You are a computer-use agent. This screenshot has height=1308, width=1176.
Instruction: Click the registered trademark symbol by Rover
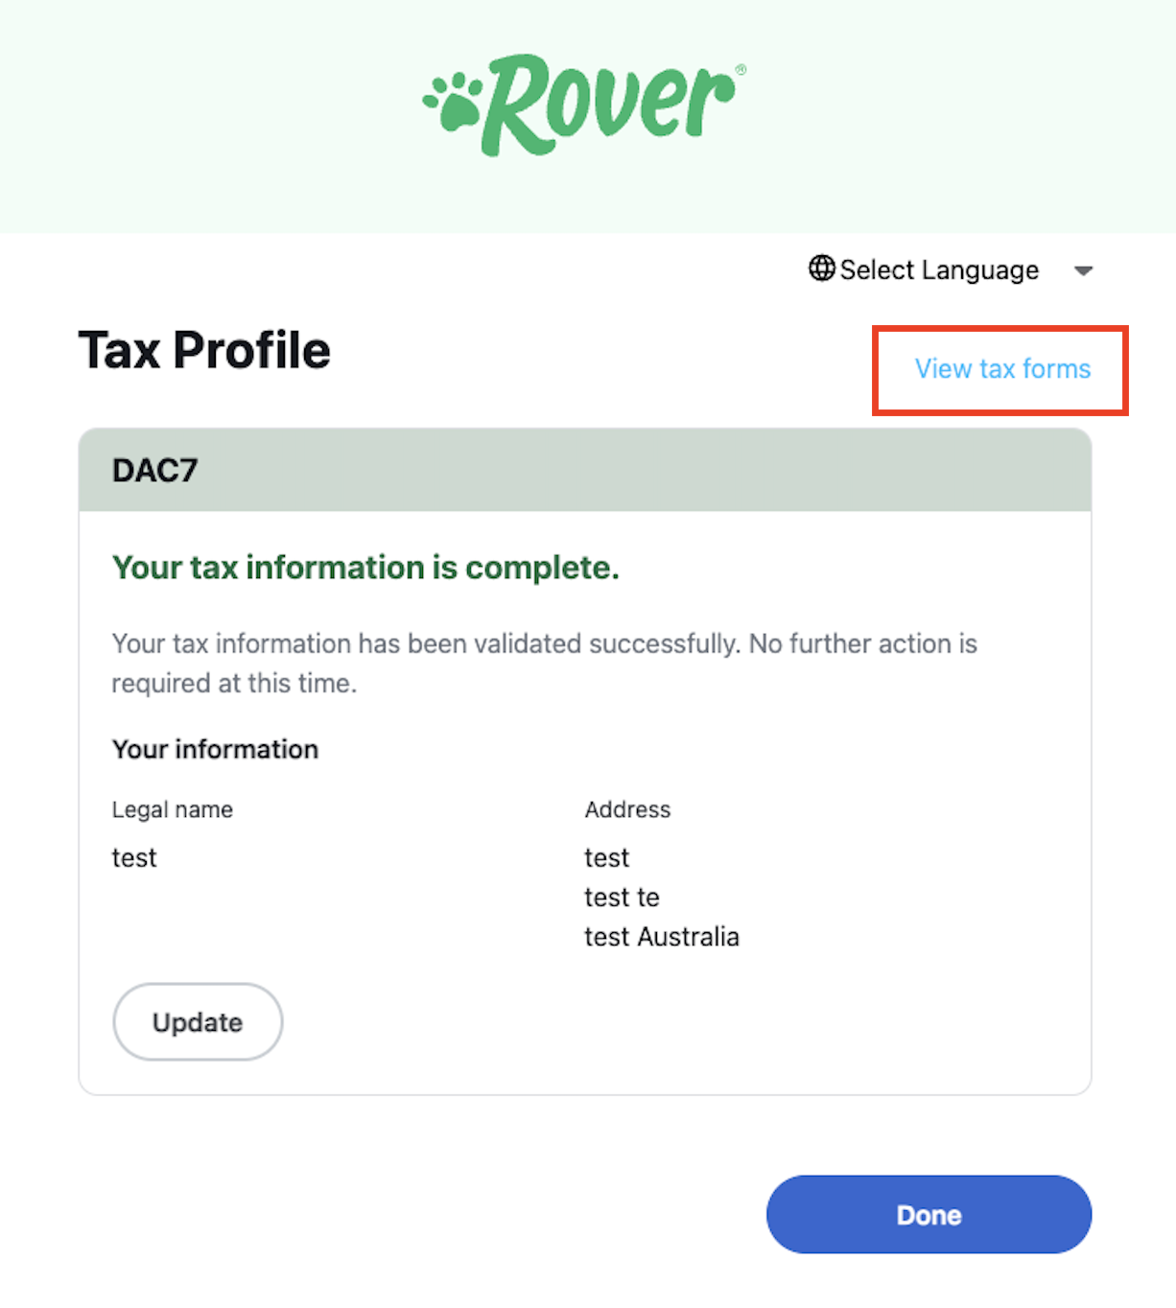click(x=741, y=70)
